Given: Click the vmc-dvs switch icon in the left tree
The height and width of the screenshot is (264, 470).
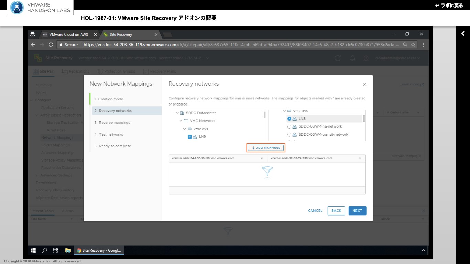Looking at the screenshot, I should (190, 129).
